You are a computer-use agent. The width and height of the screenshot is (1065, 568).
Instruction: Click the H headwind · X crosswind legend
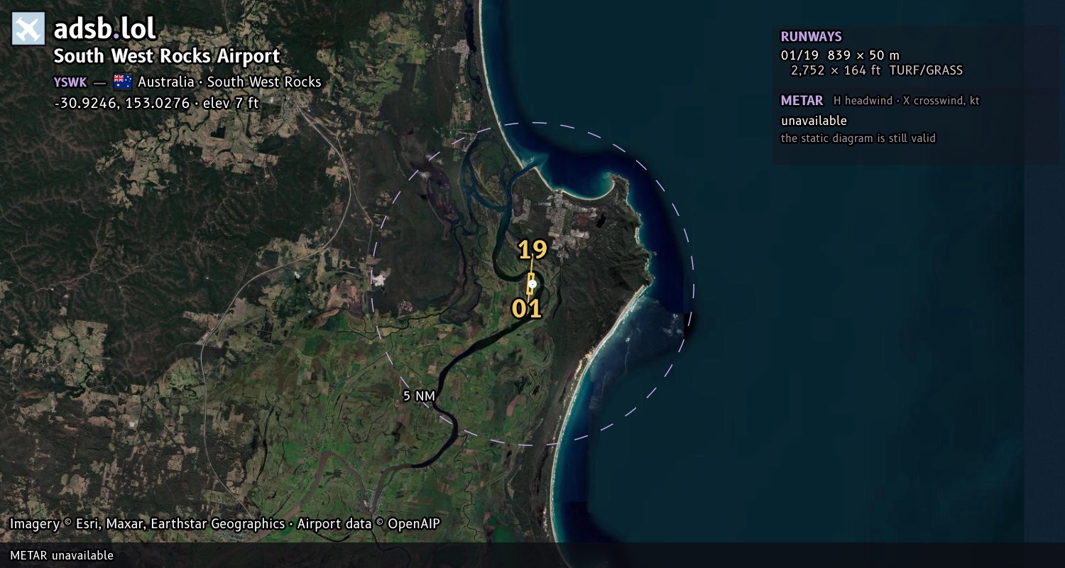pos(907,101)
